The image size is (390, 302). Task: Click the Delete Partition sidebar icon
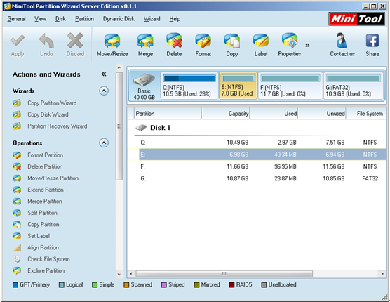[x=17, y=166]
